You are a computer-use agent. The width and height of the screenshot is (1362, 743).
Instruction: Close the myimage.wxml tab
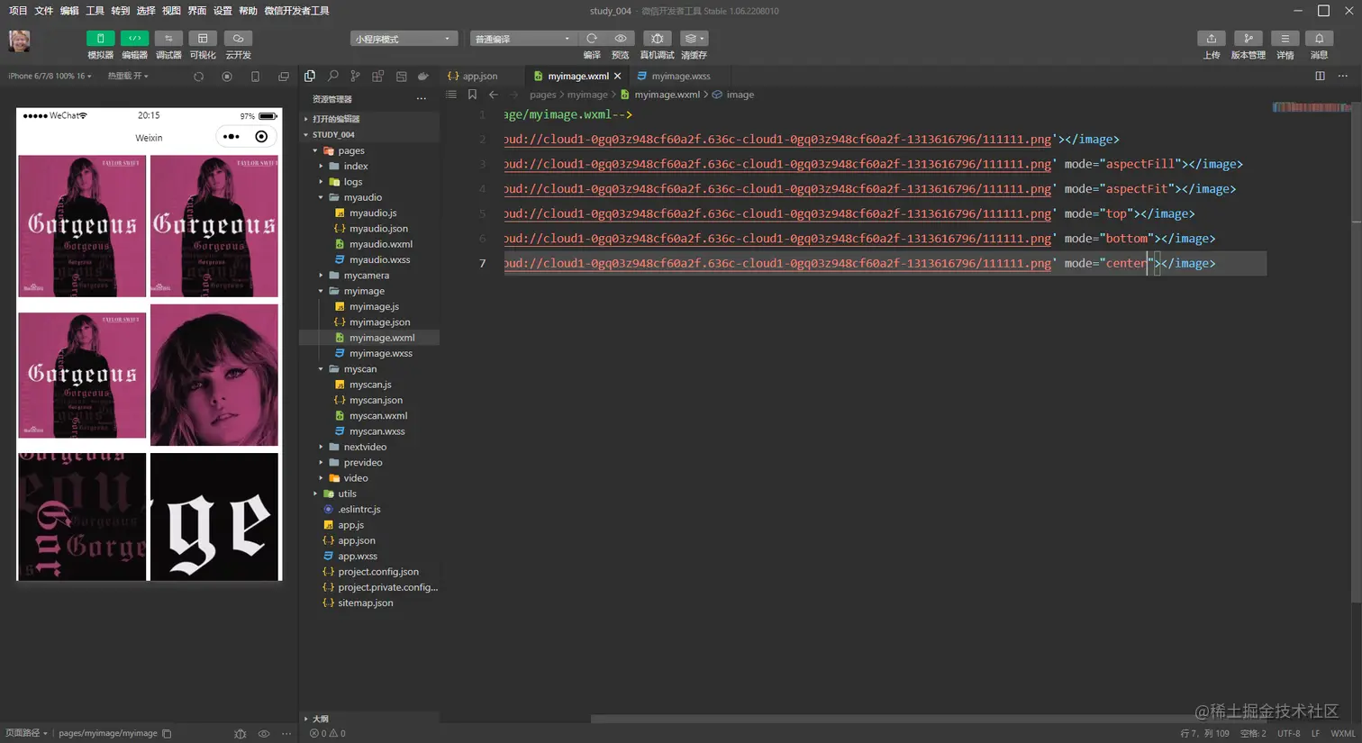617,77
